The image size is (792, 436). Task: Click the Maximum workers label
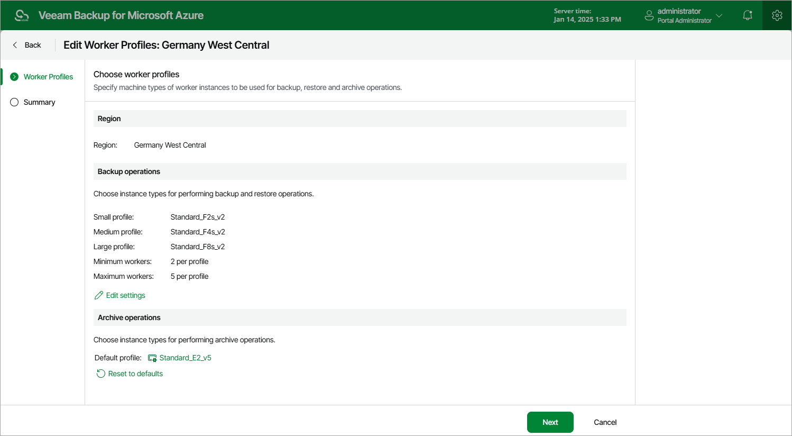point(124,276)
